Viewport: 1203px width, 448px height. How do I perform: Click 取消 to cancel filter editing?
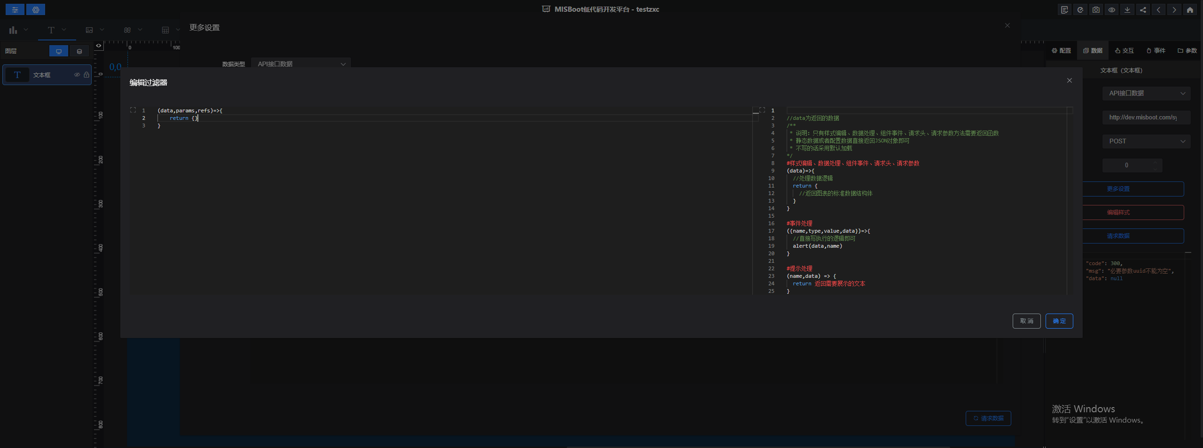pos(1027,321)
